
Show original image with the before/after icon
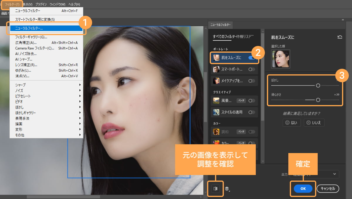[x=215, y=188]
